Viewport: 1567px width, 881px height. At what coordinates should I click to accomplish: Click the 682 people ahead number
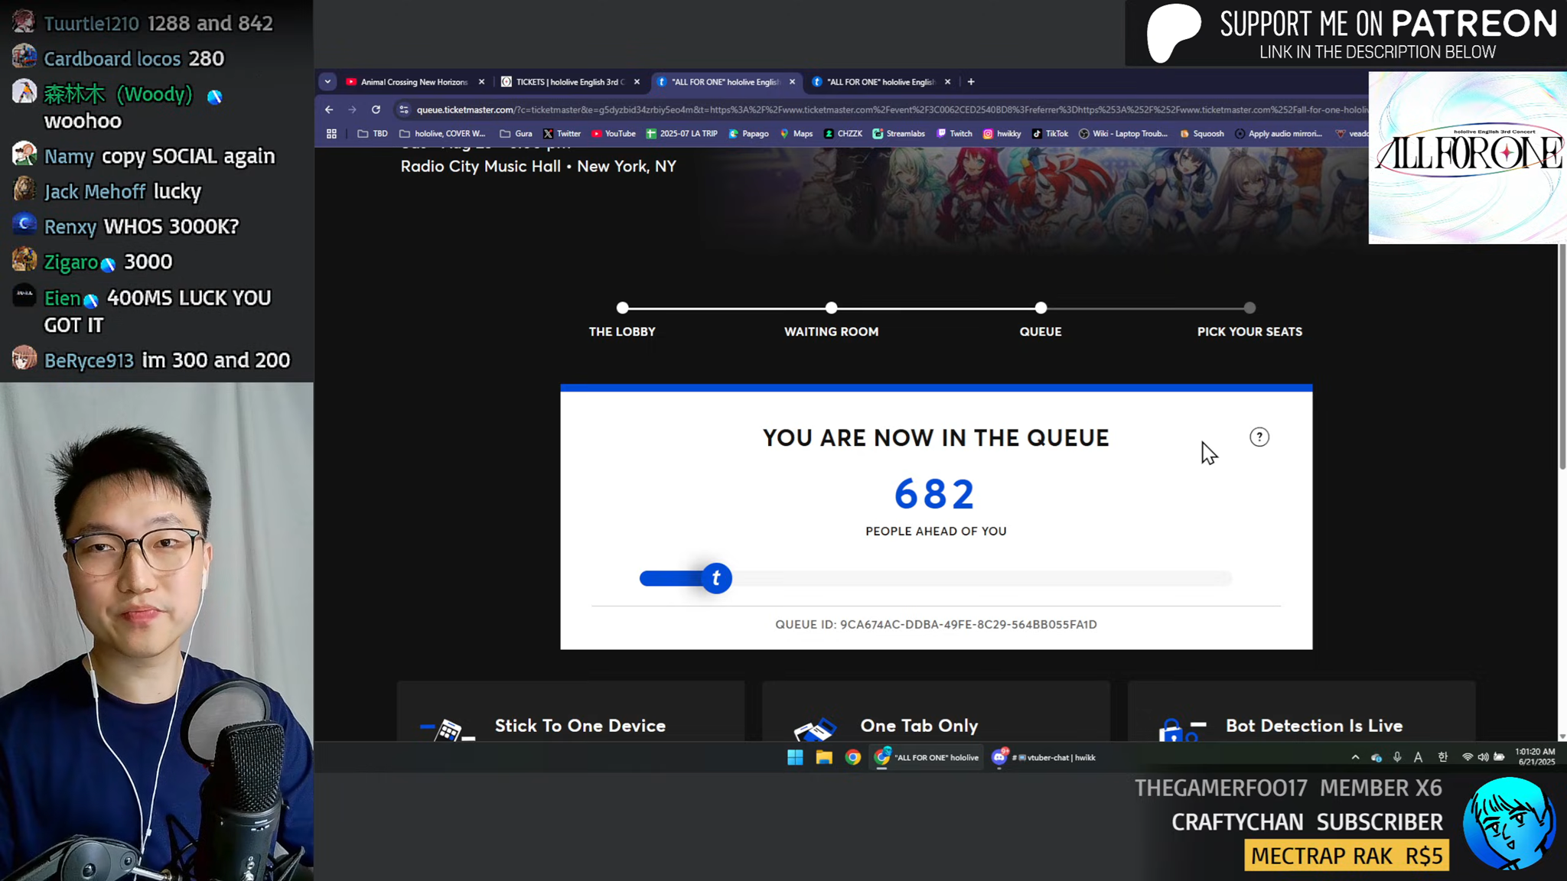pyautogui.click(x=934, y=493)
